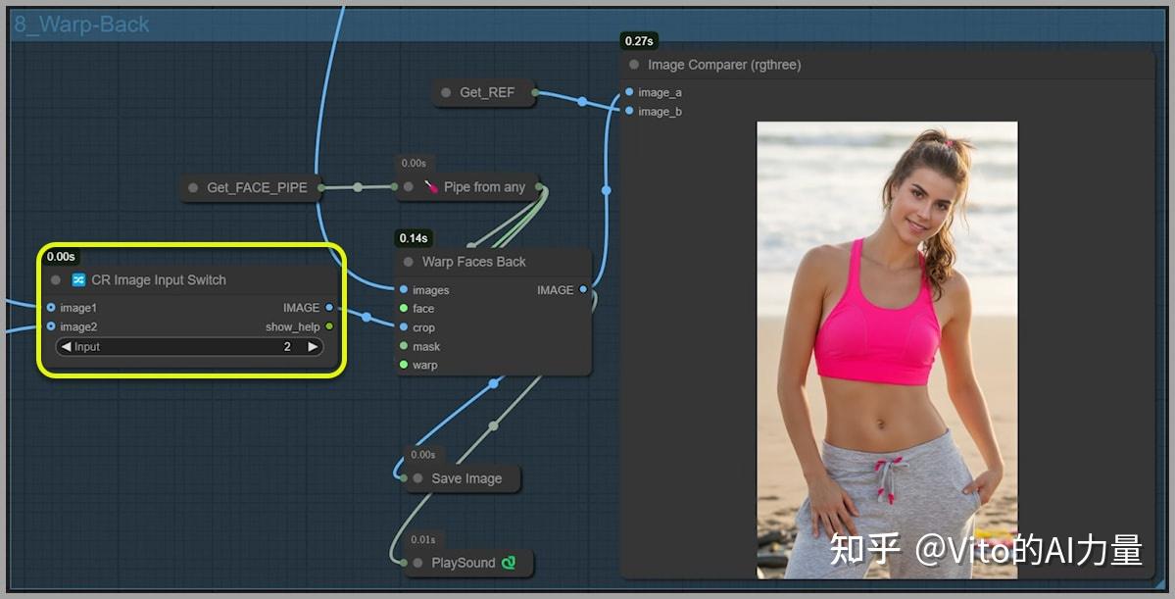Image resolution: width=1175 pixels, height=599 pixels.
Task: Click the Save Image node title
Action: point(467,478)
